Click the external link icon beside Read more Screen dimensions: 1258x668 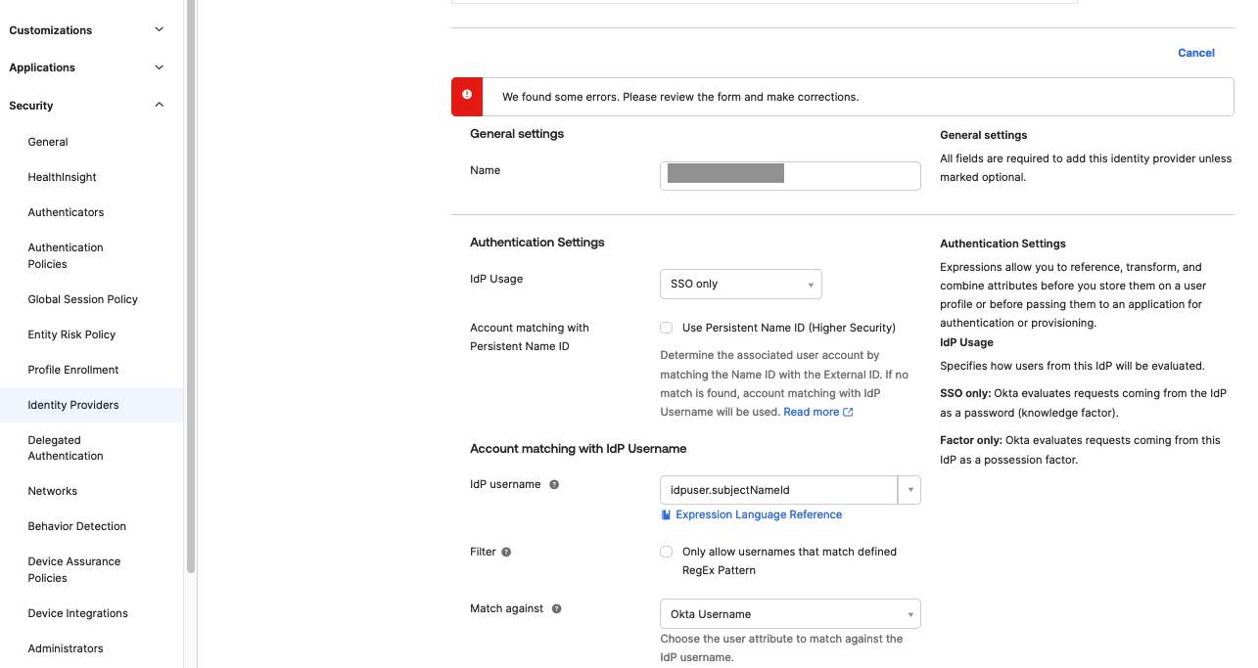(848, 413)
